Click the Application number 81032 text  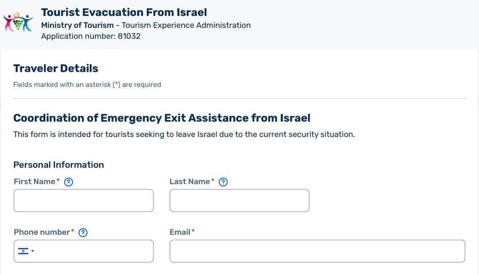pyautogui.click(x=91, y=36)
